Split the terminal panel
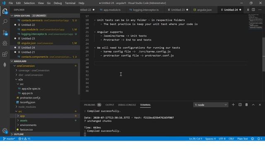This screenshot has height=149, width=265. (x=240, y=105)
